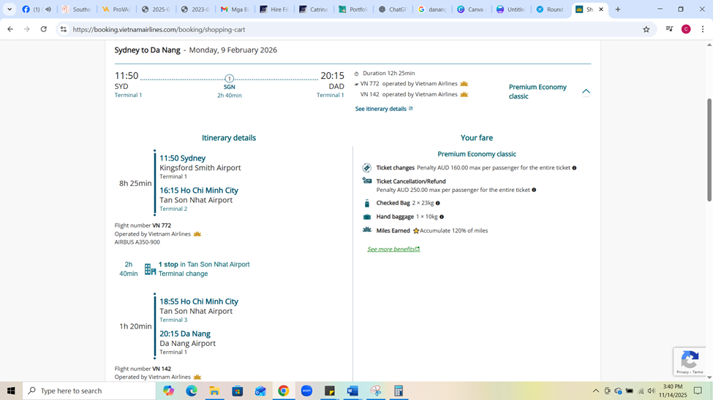Open See itinerary details link
This screenshot has width=713, height=400.
click(384, 109)
